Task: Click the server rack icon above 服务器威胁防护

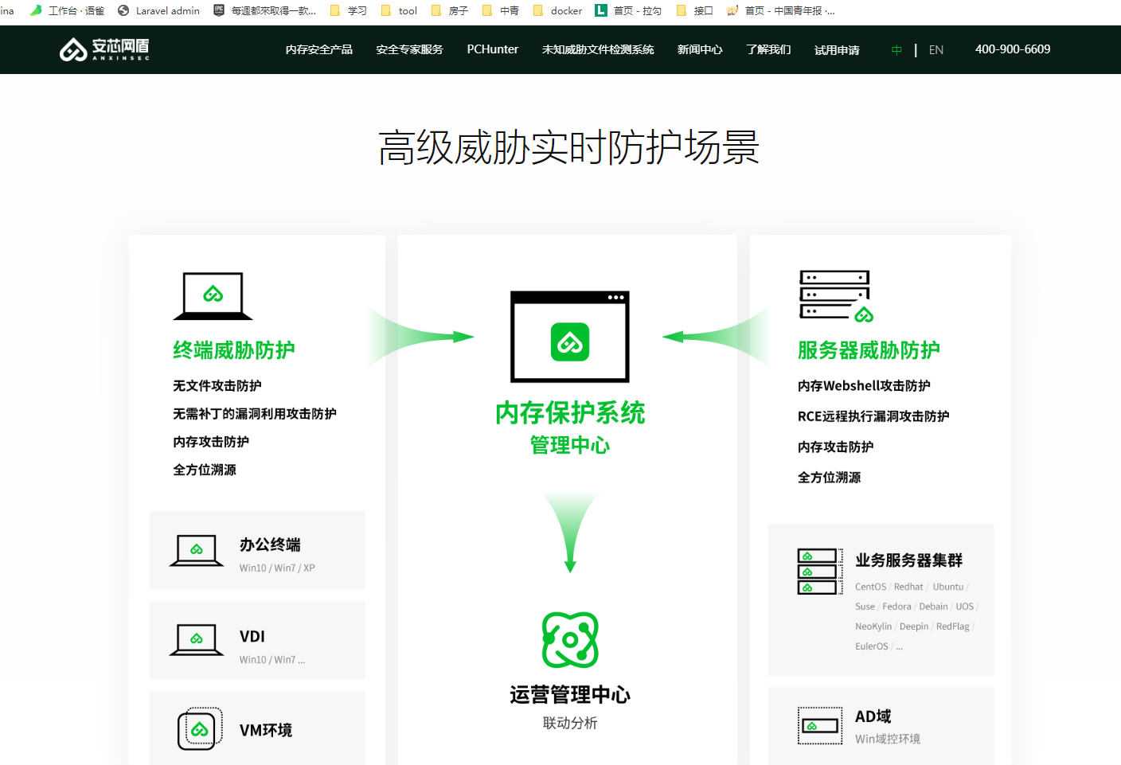Action: point(836,296)
